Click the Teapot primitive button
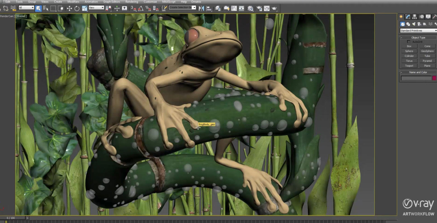This screenshot has width=437, height=223. point(409,66)
